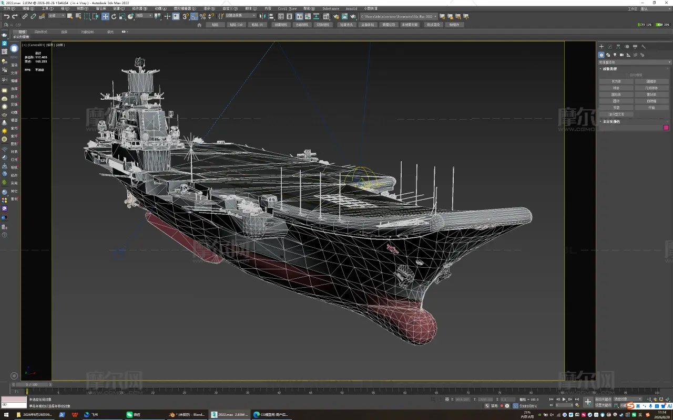Click the 四棱锥 pyramid button

tap(651, 101)
